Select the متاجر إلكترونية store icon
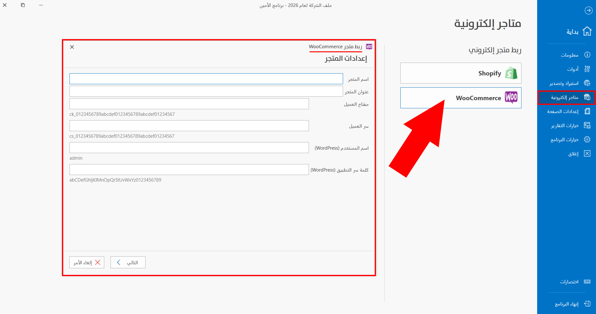Screen dimensions: 596x314 [587, 97]
